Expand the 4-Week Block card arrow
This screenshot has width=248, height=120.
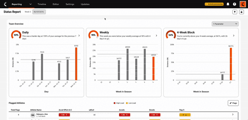pos(234,36)
